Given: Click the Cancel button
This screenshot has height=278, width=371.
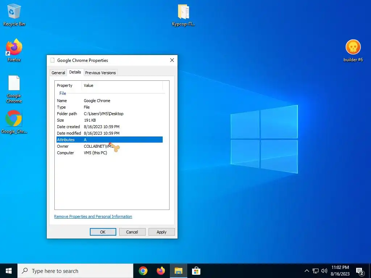Looking at the screenshot, I should point(132,232).
